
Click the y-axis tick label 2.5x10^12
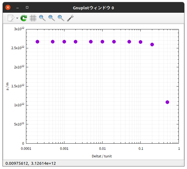click(18, 48)
